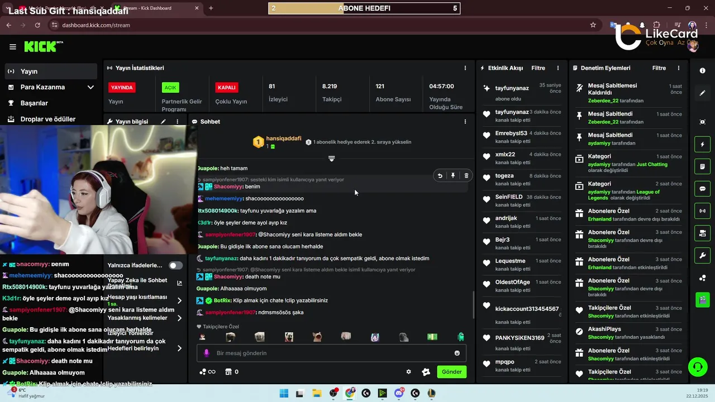The width and height of the screenshot is (715, 402).
Task: Reload the page with the browser refresh button
Action: point(37,25)
